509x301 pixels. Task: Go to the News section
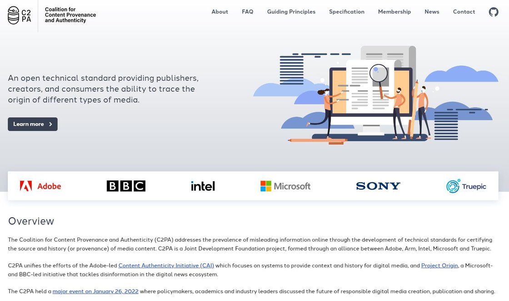point(432,12)
